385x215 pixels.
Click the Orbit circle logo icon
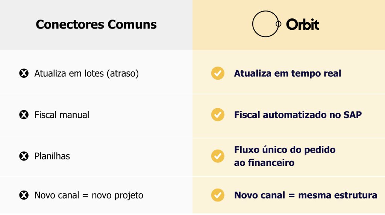click(265, 24)
